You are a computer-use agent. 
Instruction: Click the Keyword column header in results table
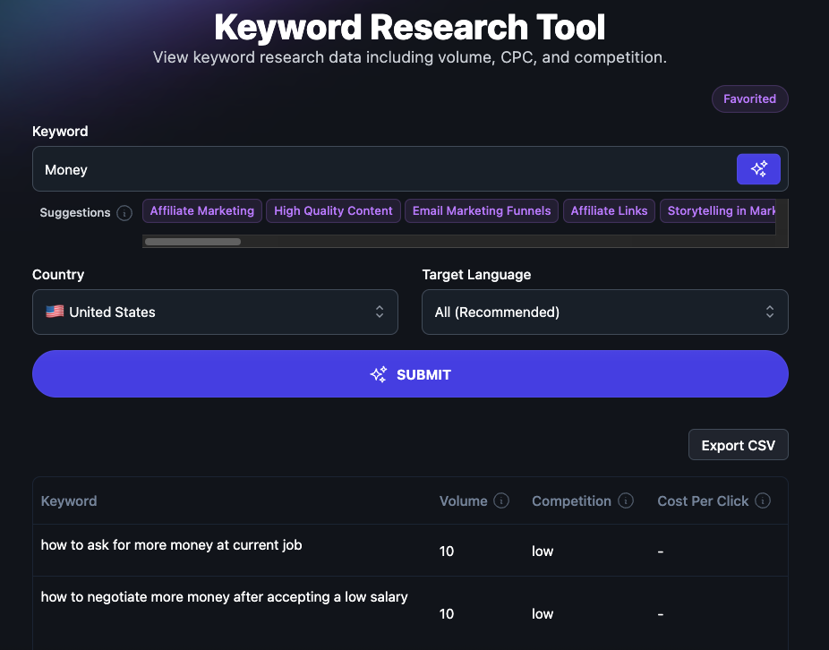point(69,500)
